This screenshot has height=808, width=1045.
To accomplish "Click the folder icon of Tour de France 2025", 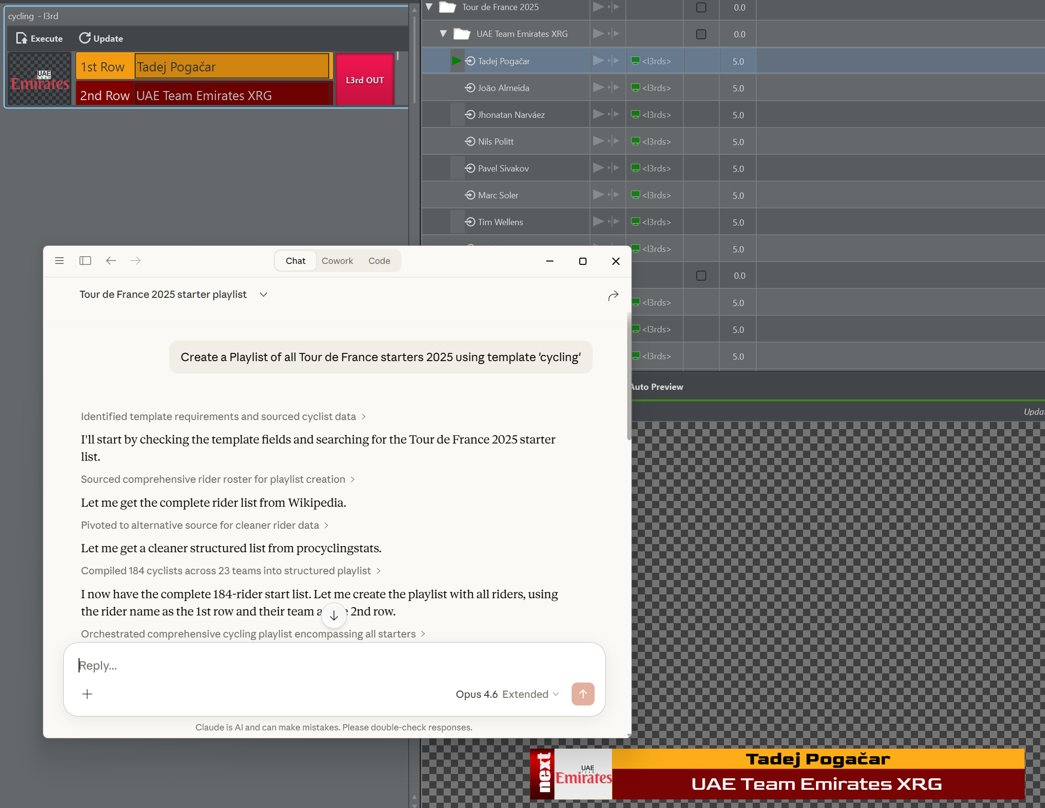I will (448, 7).
